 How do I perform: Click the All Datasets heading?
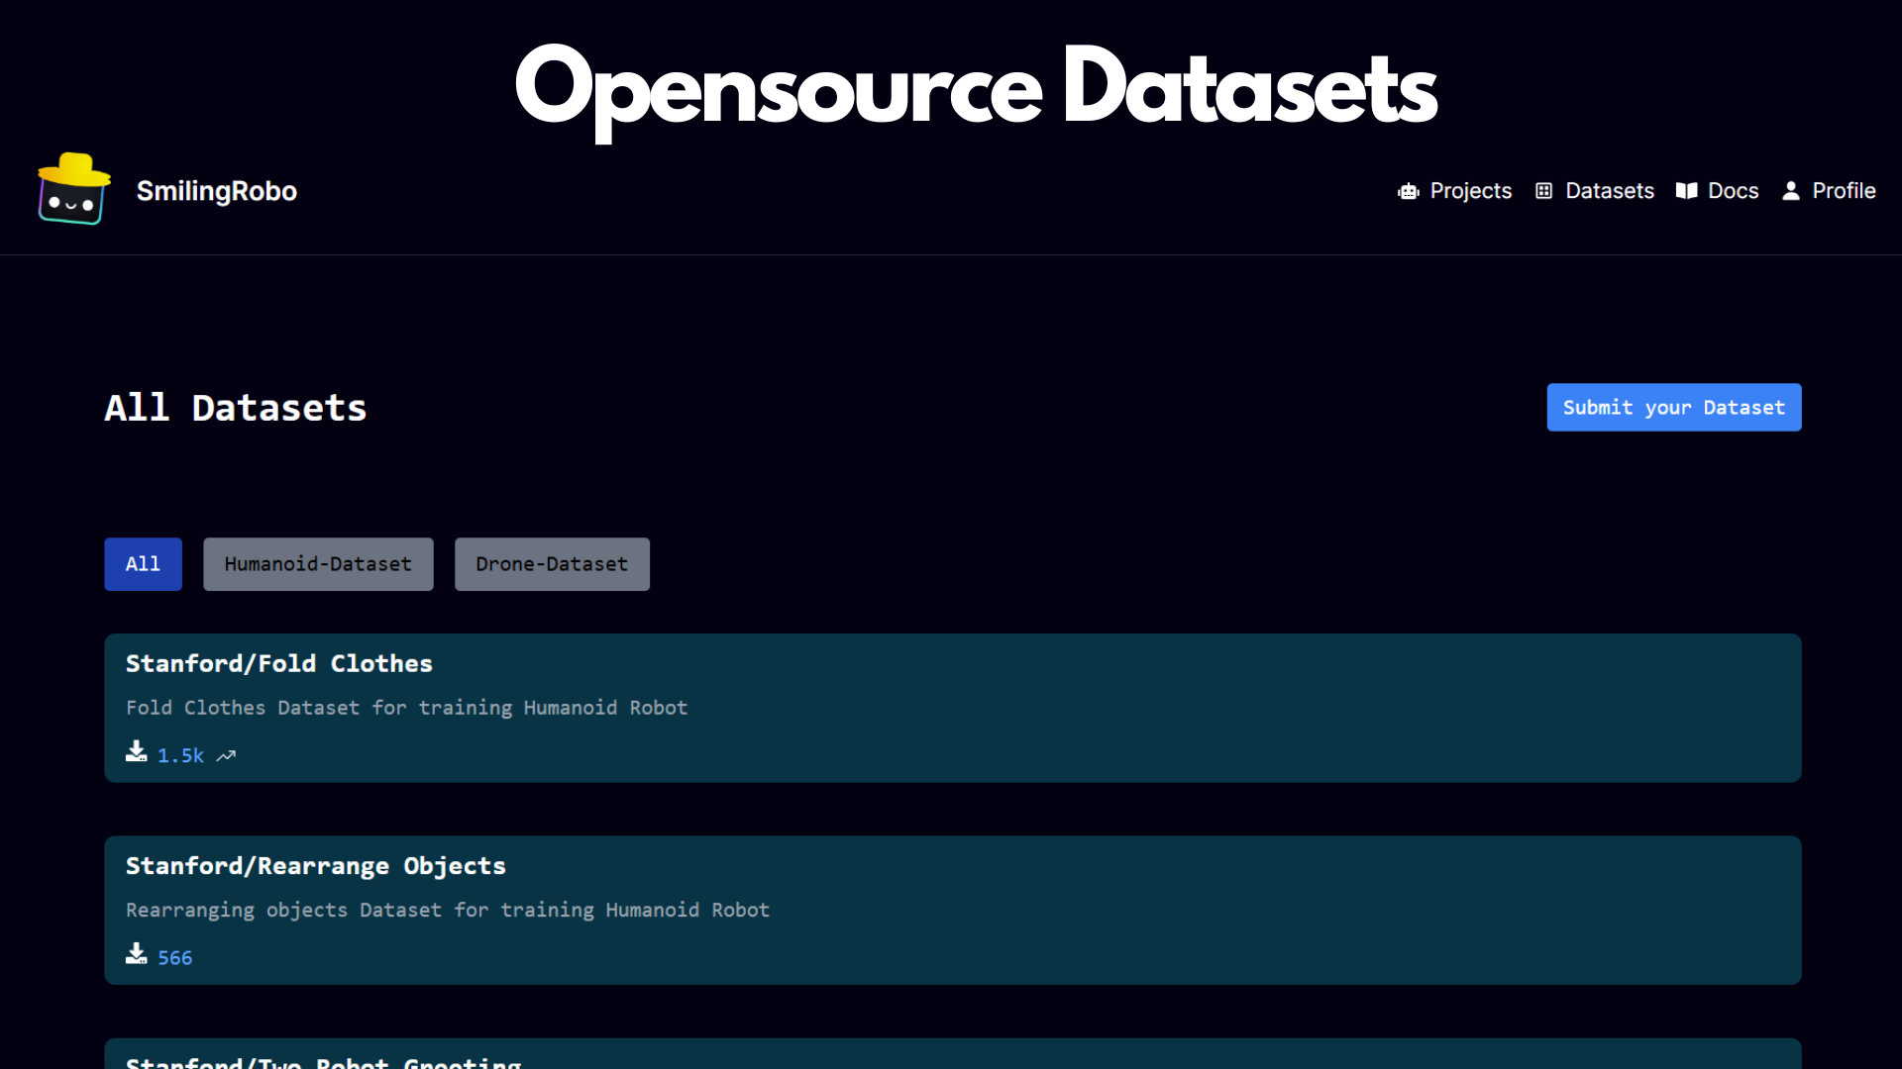coord(236,408)
